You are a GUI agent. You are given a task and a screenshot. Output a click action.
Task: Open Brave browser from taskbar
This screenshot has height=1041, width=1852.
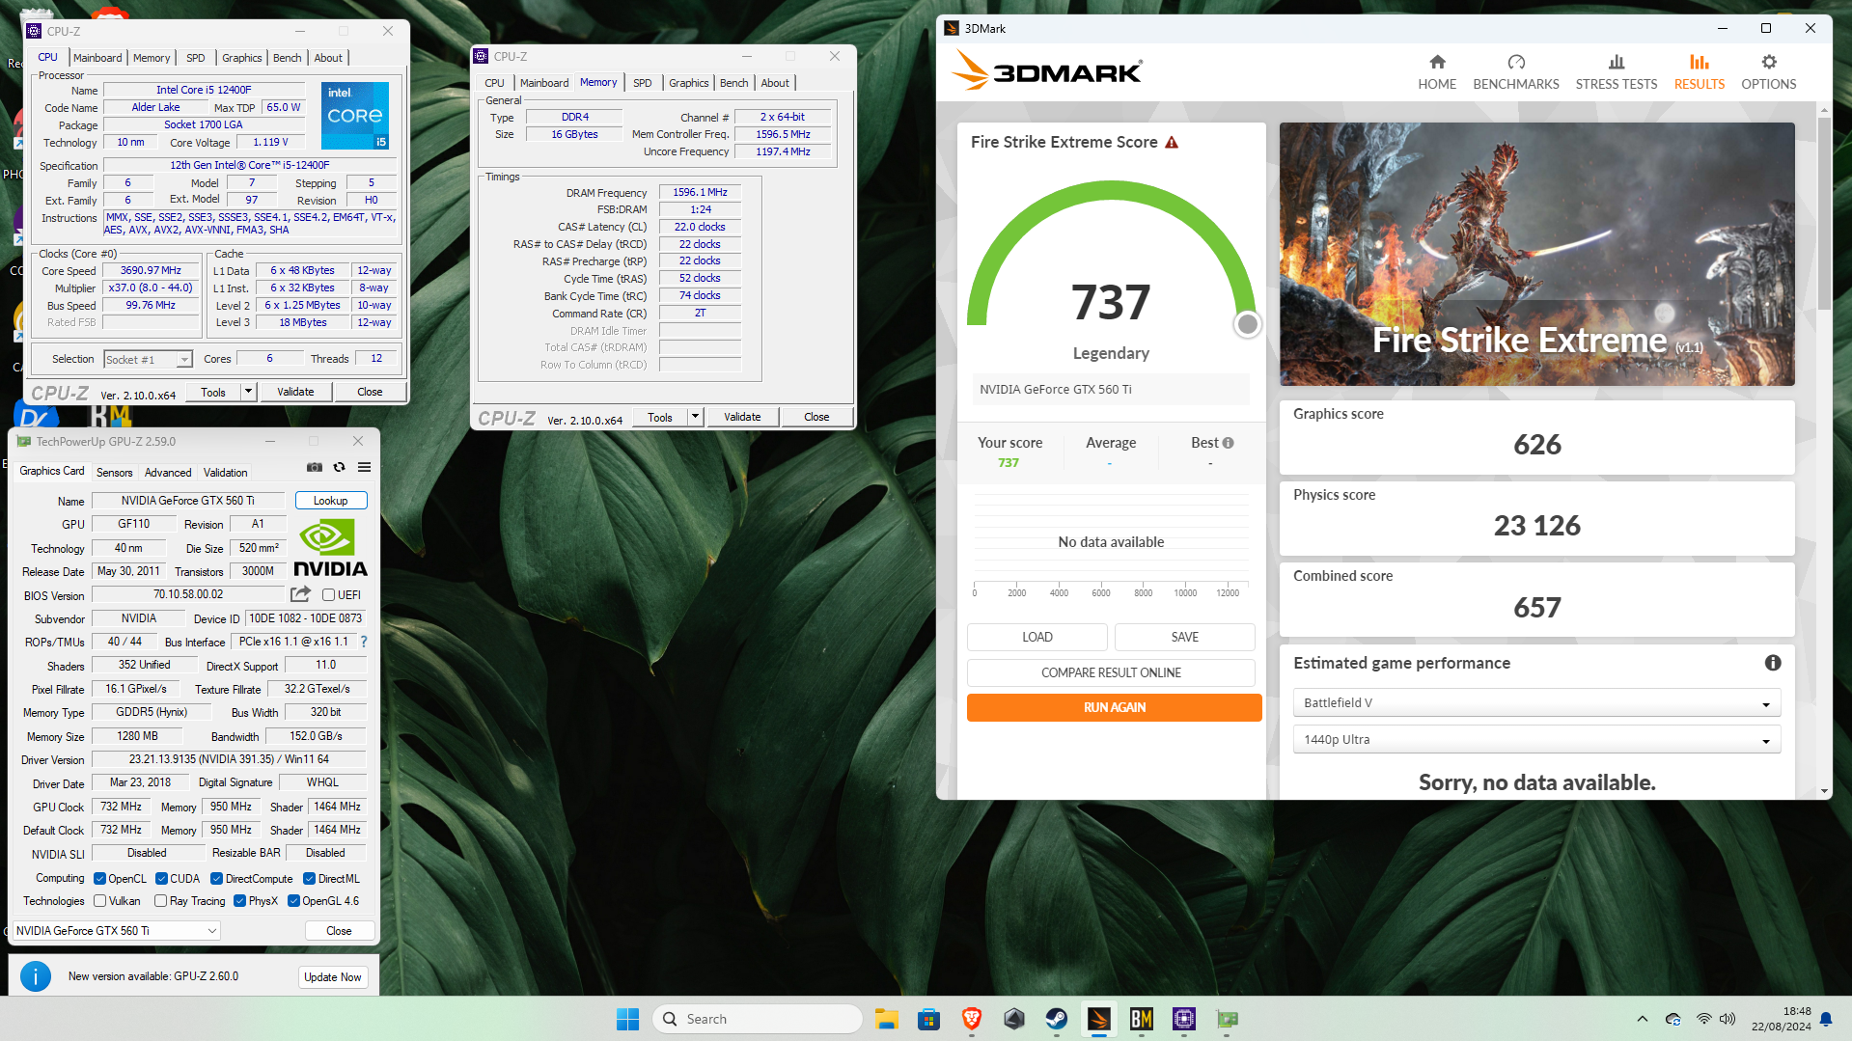click(x=971, y=1019)
